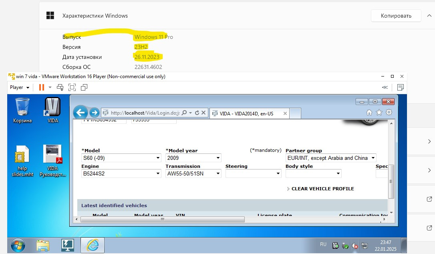Image resolution: width=435 pixels, height=254 pixels.
Task: Click Internet Explorer back arrow
Action: pyautogui.click(x=81, y=113)
